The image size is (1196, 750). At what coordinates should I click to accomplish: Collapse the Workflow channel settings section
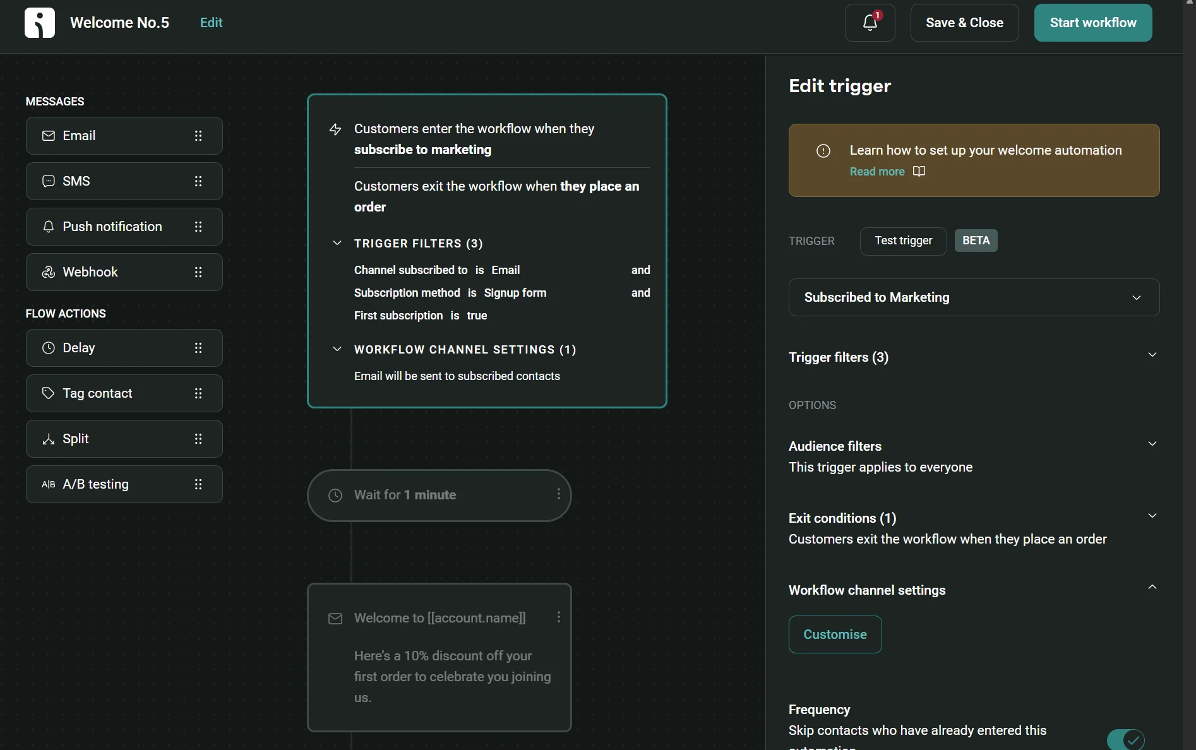tap(1152, 588)
